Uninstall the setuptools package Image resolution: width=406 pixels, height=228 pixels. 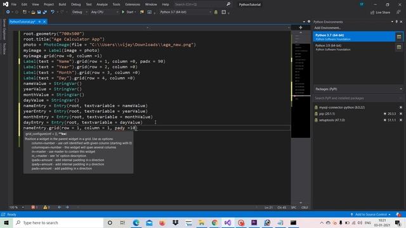click(401, 120)
